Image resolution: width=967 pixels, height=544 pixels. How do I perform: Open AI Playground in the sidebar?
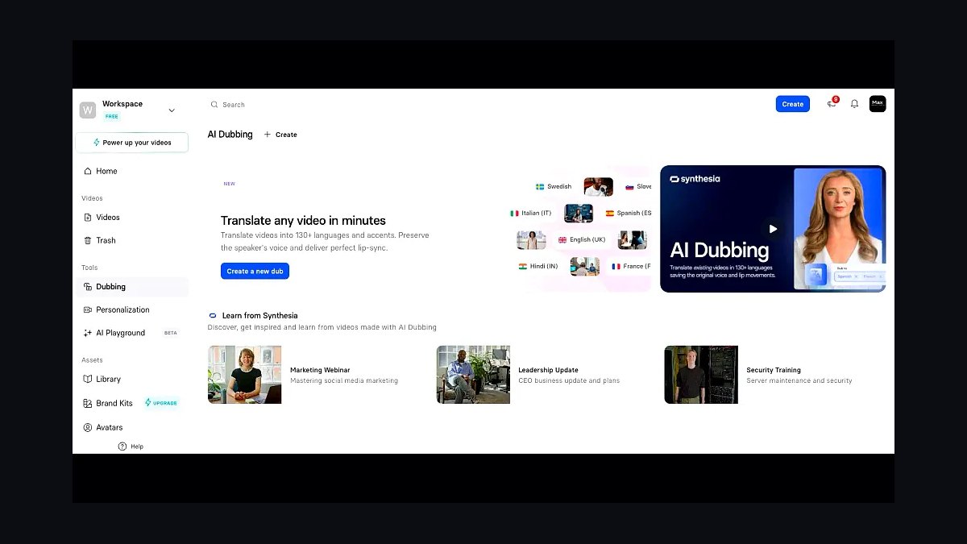(x=132, y=333)
